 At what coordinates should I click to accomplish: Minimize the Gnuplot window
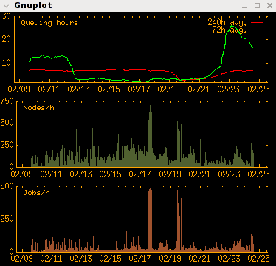click(244, 6)
